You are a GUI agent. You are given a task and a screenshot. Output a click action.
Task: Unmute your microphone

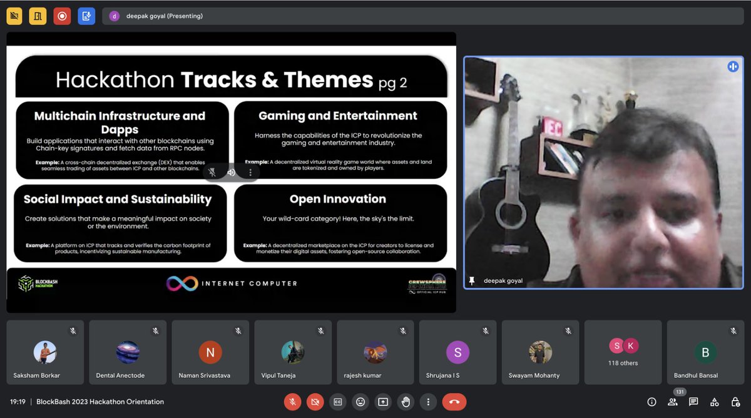tap(292, 402)
